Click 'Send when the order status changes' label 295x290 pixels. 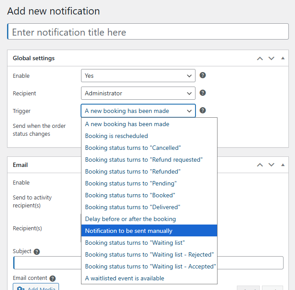point(39,130)
